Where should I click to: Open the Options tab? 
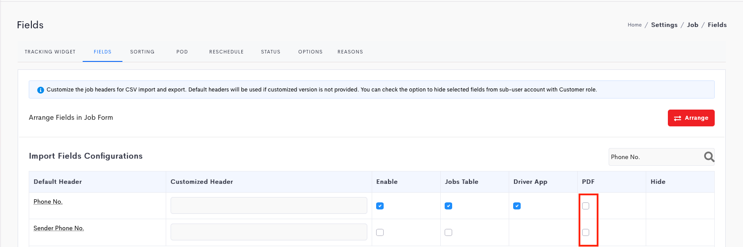click(x=310, y=52)
